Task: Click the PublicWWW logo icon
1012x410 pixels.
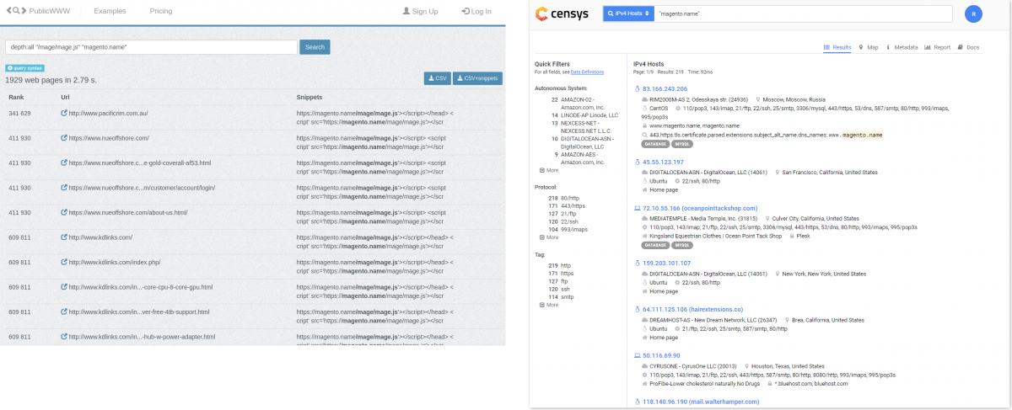Action: [18, 11]
